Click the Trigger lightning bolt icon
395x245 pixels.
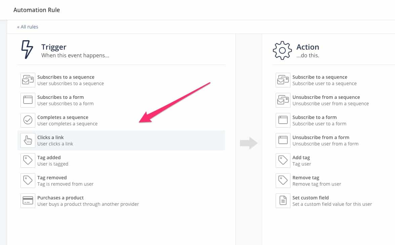coord(27,50)
